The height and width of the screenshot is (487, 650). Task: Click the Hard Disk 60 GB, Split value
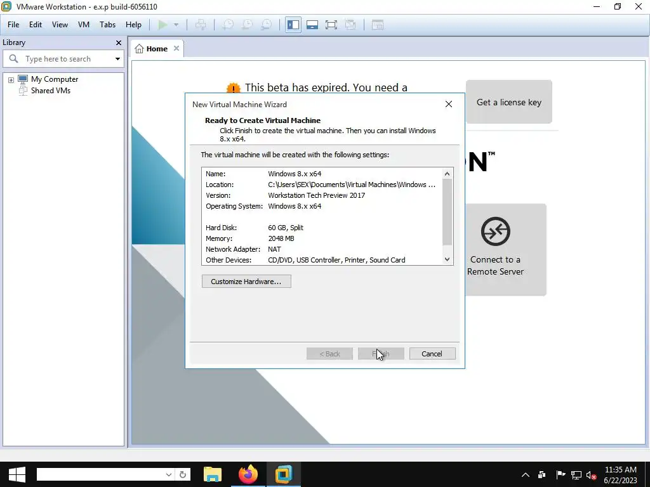286,228
